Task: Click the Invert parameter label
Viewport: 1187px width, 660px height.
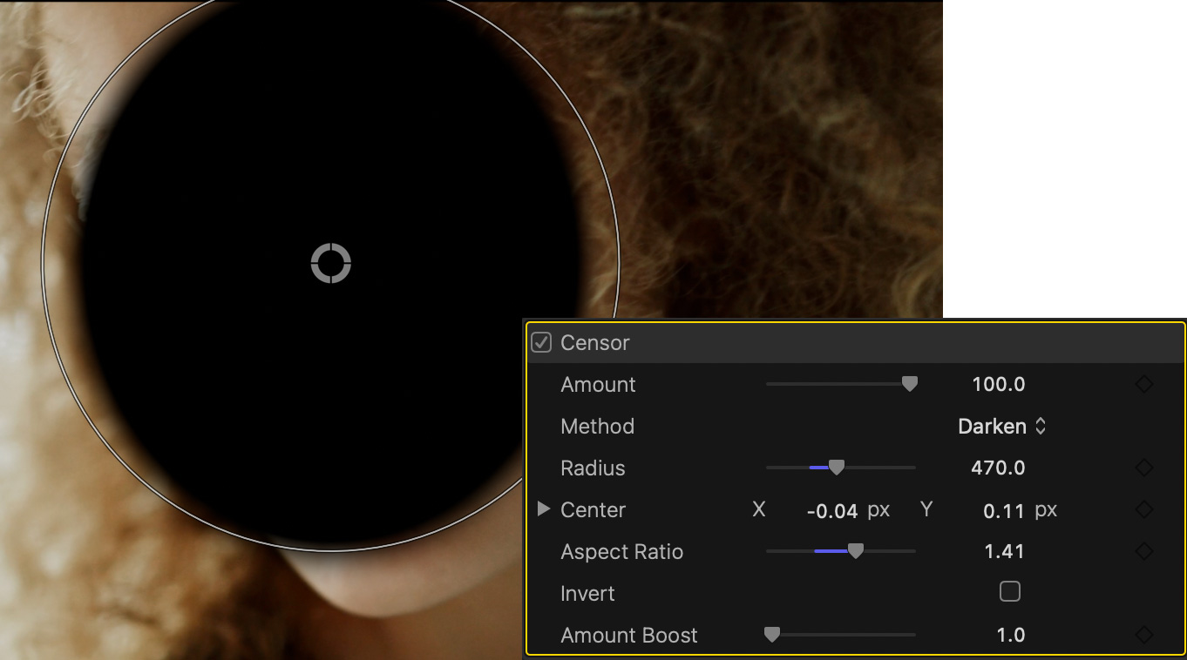Action: [x=588, y=593]
